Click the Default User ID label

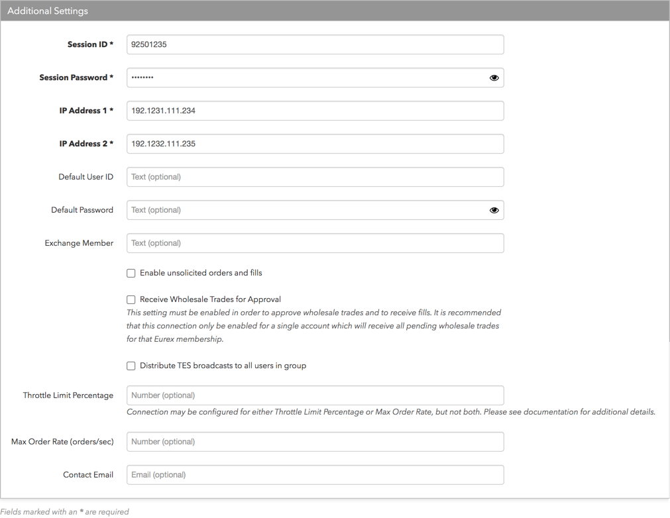click(x=86, y=177)
